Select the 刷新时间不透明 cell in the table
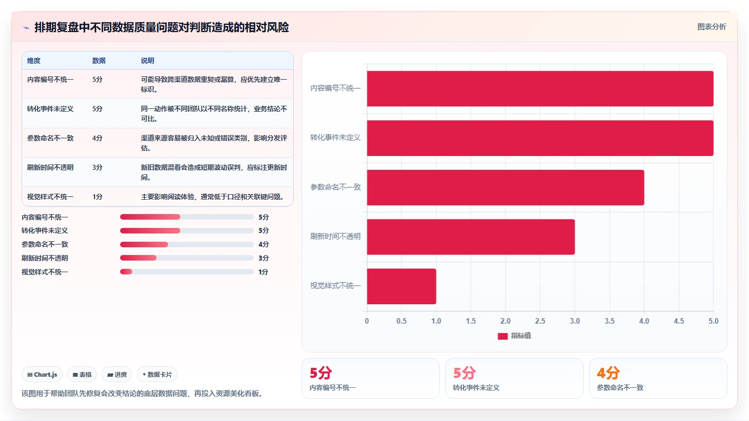The width and height of the screenshot is (749, 421). 50,168
